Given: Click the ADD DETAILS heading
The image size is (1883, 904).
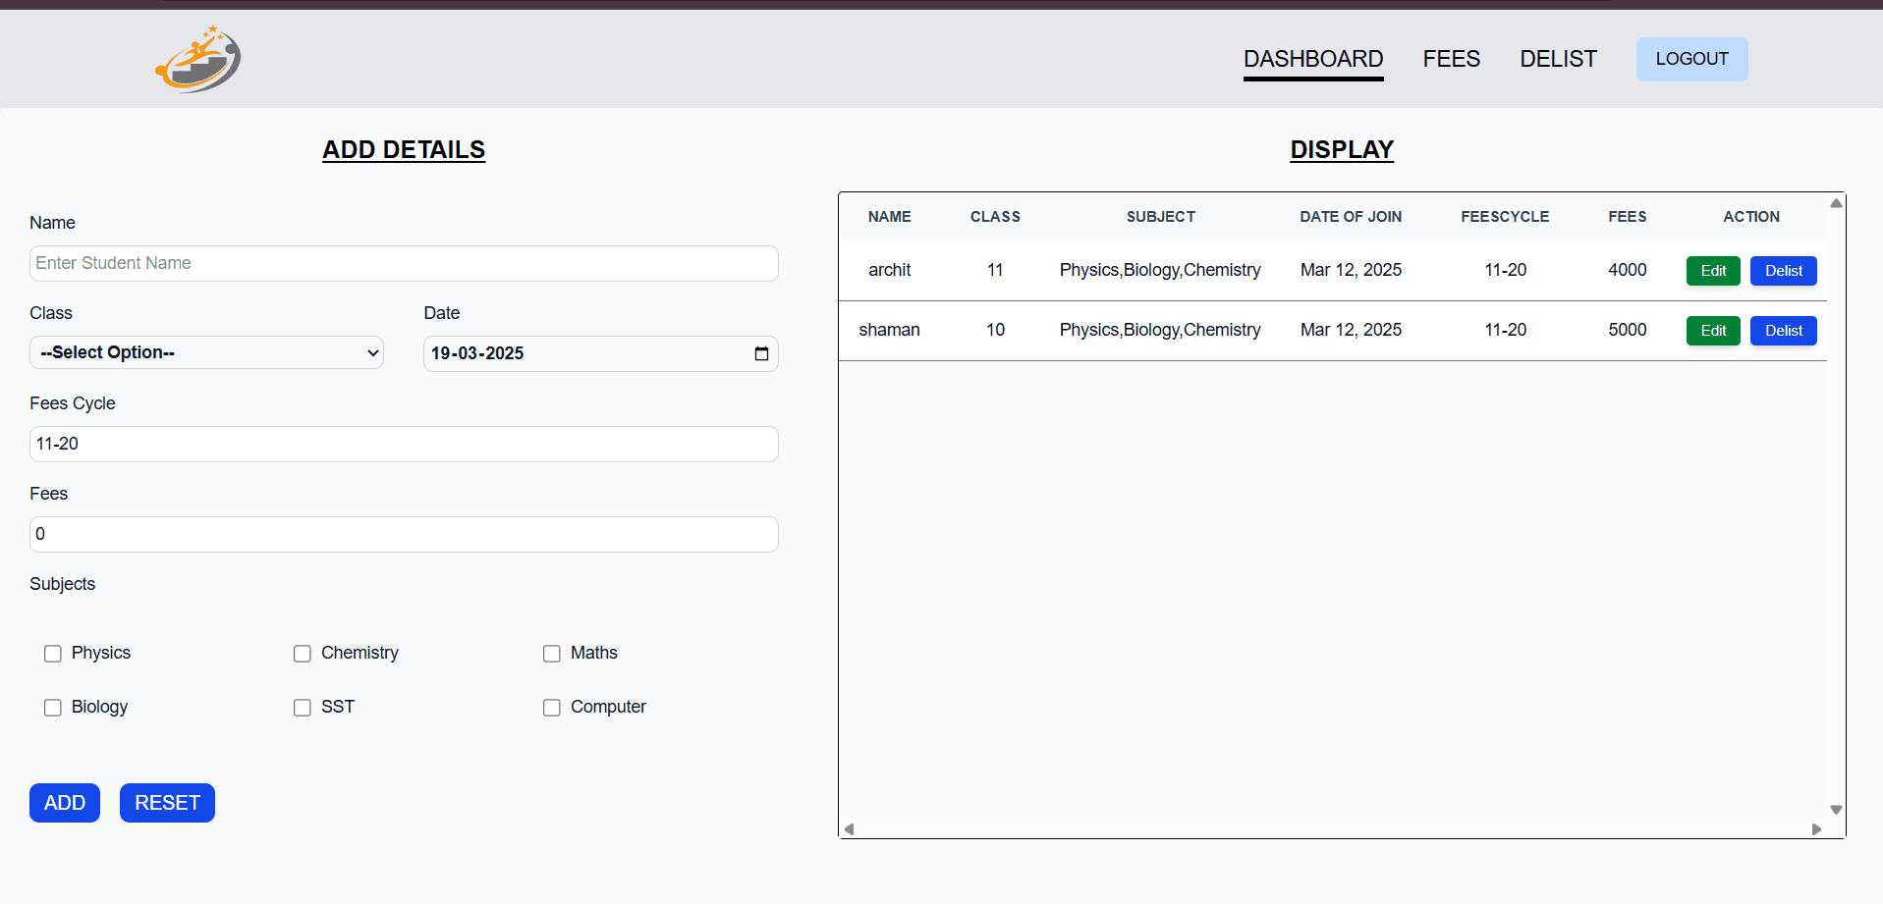Looking at the screenshot, I should (404, 149).
